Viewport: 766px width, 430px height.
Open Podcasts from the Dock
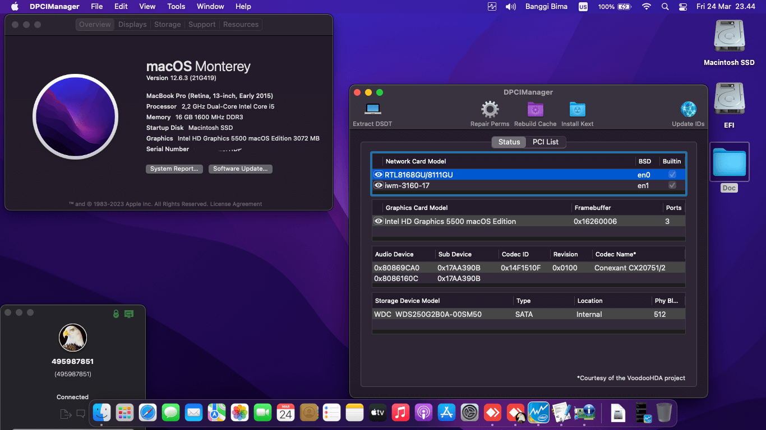(x=423, y=413)
